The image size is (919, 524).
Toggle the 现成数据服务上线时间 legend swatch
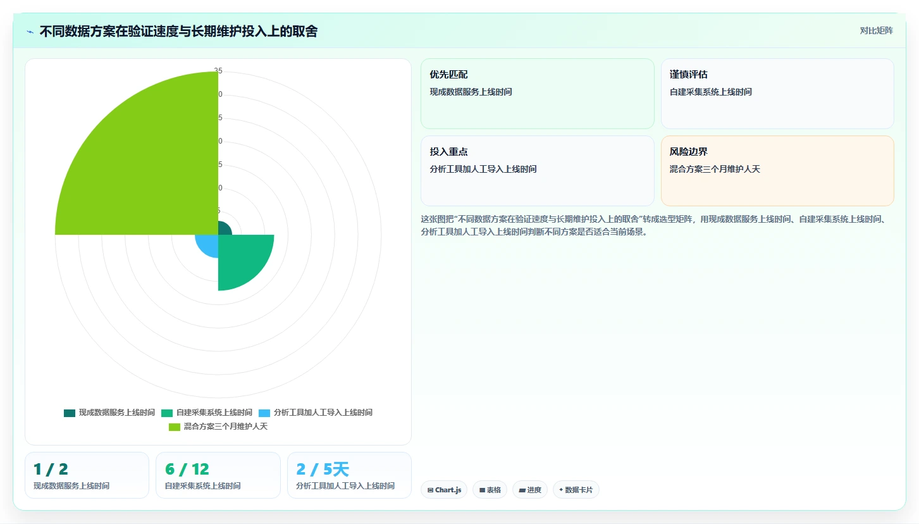70,413
